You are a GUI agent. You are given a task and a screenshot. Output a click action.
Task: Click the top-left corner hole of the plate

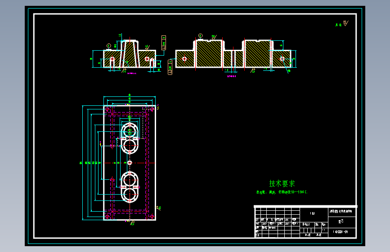pos(108,109)
